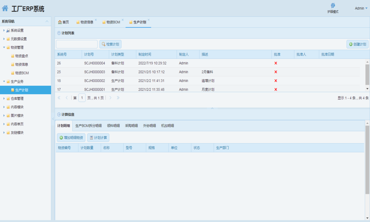Select the 机加明细 tab
Screen dimensions: 370x222
(x=168, y=126)
